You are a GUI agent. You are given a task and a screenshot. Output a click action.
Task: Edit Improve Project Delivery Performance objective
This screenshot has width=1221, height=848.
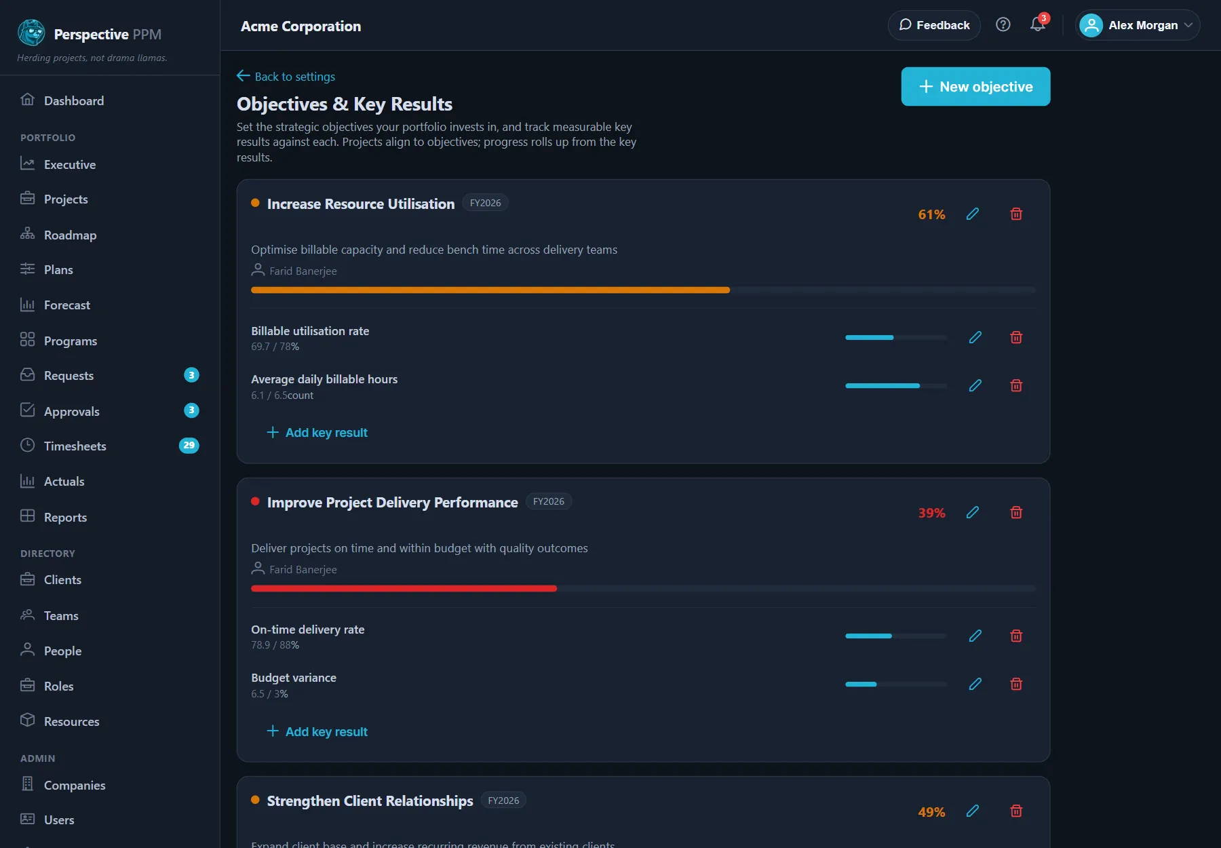(x=973, y=513)
